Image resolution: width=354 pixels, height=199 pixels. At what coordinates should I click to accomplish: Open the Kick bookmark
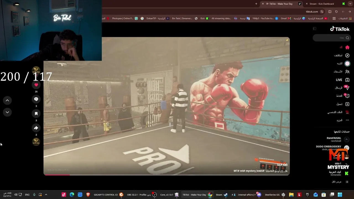(204, 19)
